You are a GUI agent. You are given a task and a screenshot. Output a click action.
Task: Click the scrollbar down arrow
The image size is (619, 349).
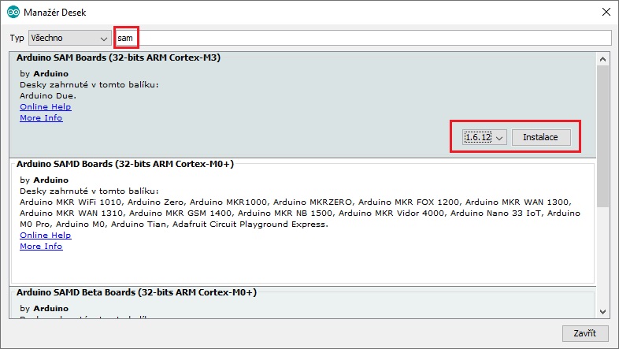(x=602, y=311)
